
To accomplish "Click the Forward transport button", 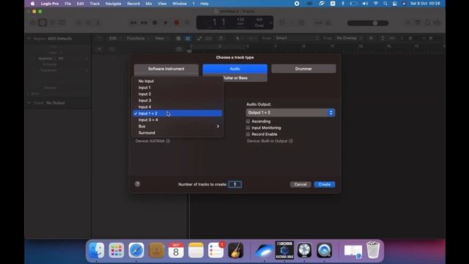I will [144, 23].
